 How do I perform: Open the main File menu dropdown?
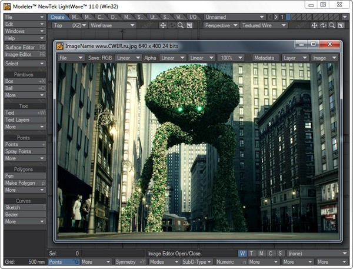[x=25, y=17]
